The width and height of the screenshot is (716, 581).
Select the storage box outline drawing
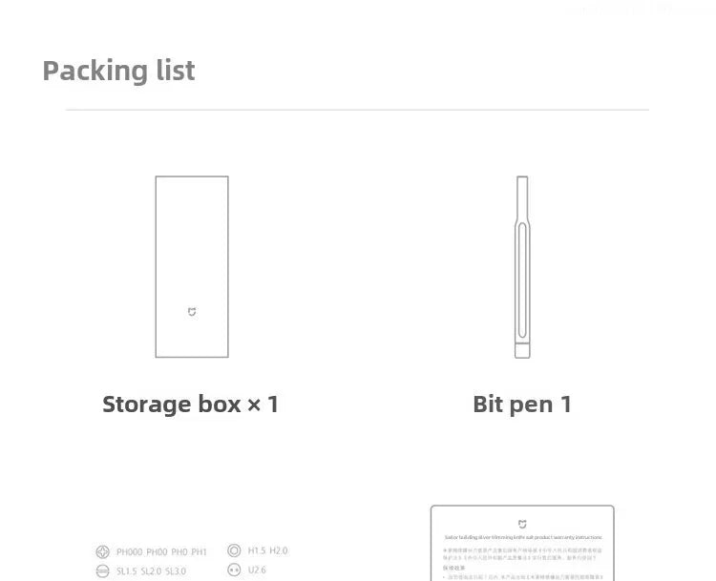192,266
